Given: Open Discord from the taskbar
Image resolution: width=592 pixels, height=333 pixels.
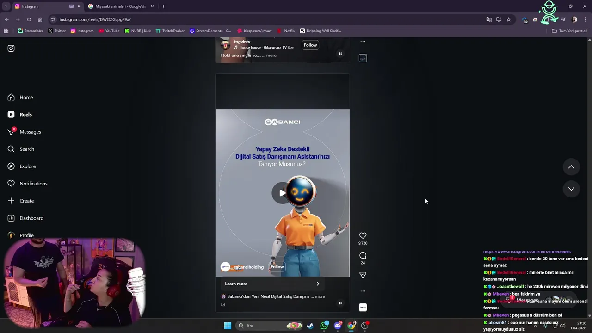Looking at the screenshot, I should [x=338, y=326].
